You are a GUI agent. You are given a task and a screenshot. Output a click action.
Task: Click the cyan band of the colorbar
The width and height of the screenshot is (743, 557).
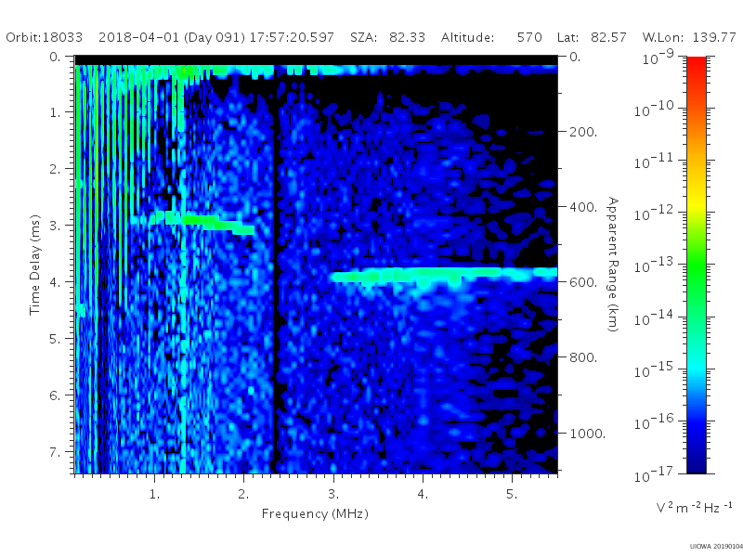(x=696, y=367)
